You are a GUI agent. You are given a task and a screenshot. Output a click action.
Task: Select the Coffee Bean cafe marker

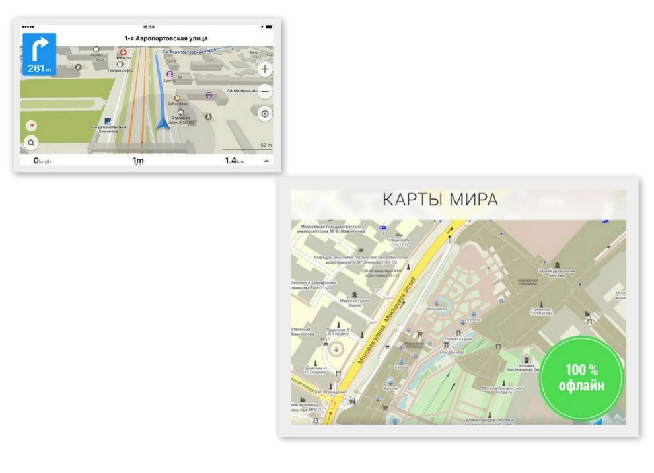(x=177, y=98)
